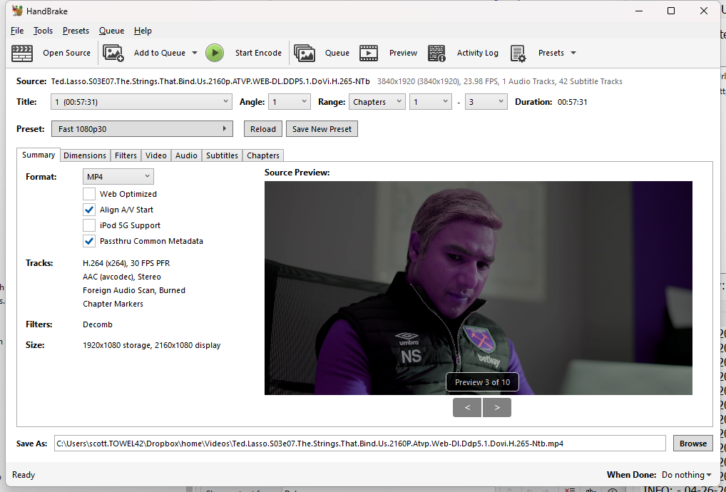The width and height of the screenshot is (726, 492).
Task: Open the Tools menu
Action: (x=43, y=31)
